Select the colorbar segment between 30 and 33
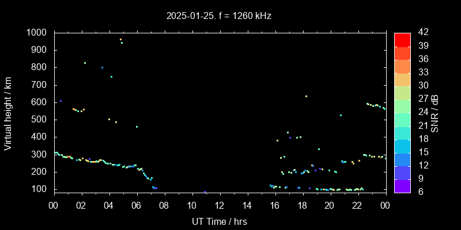Image resolution: width=461 pixels, height=230 pixels. tap(402, 79)
